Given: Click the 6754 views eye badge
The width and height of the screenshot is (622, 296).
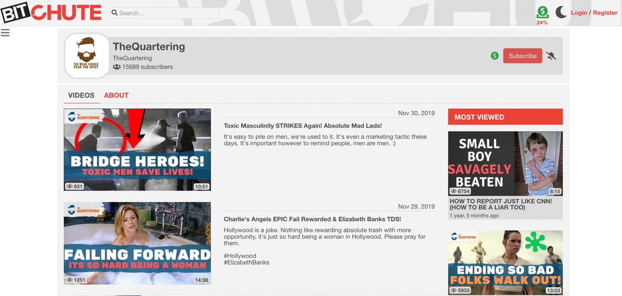Looking at the screenshot, I should pos(460,191).
